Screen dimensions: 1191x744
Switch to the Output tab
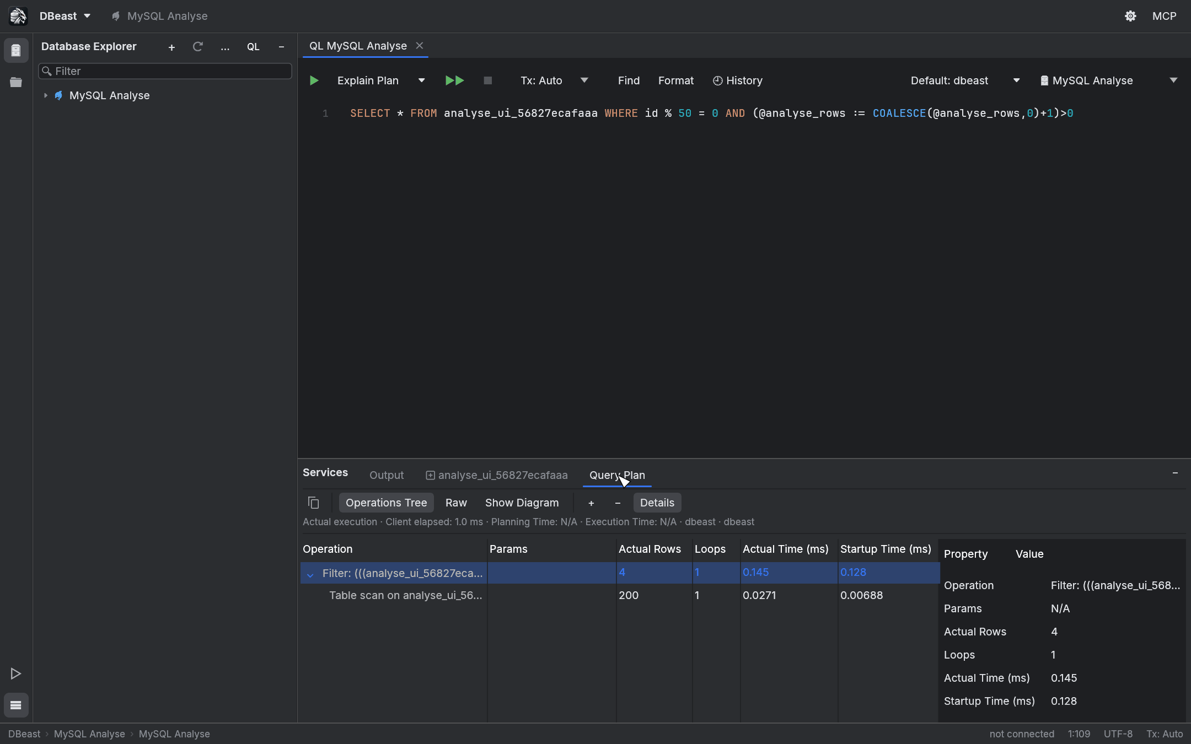pos(387,475)
